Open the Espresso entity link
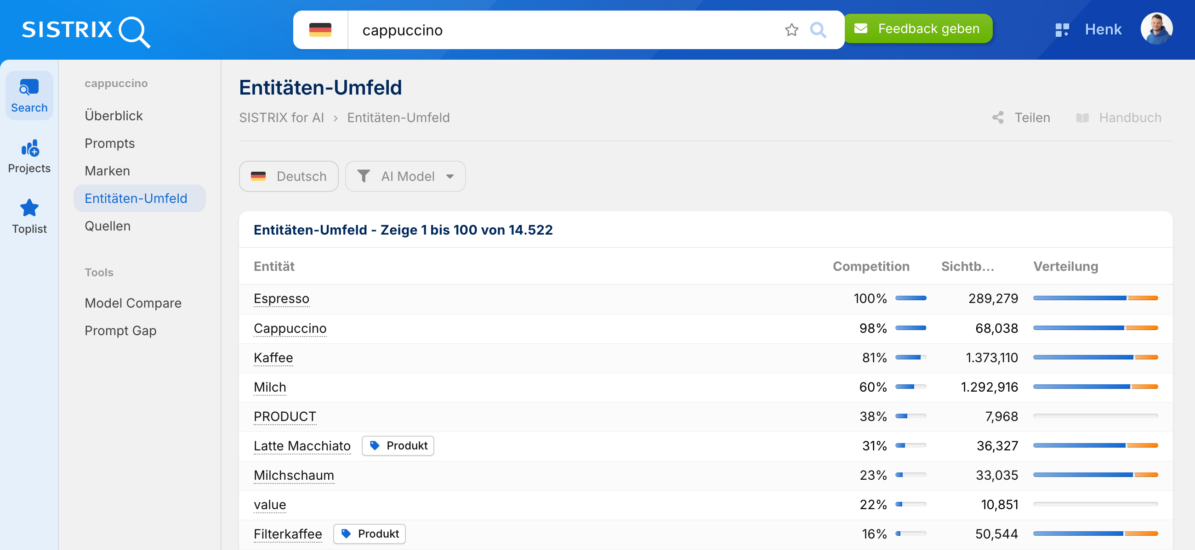The height and width of the screenshot is (550, 1195). pyautogui.click(x=281, y=299)
